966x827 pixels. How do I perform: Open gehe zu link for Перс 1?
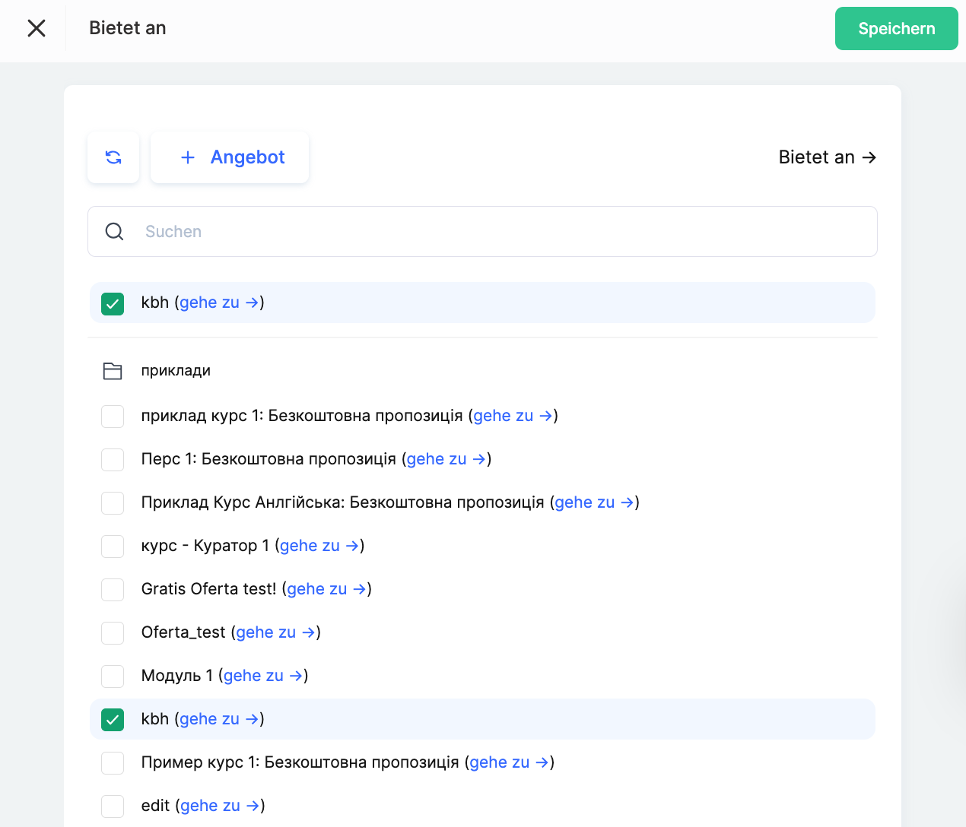[446, 459]
